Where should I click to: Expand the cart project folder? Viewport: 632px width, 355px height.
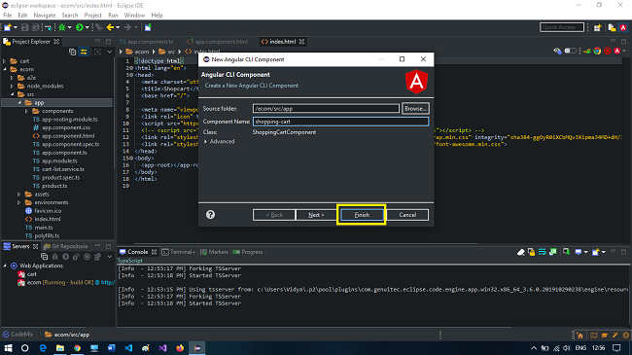pos(5,61)
